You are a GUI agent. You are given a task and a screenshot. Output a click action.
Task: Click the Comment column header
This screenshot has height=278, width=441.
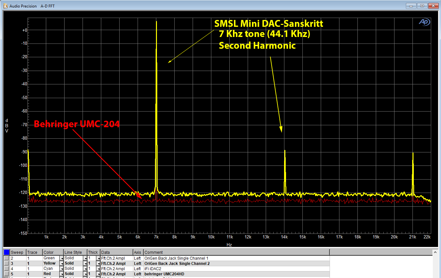click(x=237, y=252)
